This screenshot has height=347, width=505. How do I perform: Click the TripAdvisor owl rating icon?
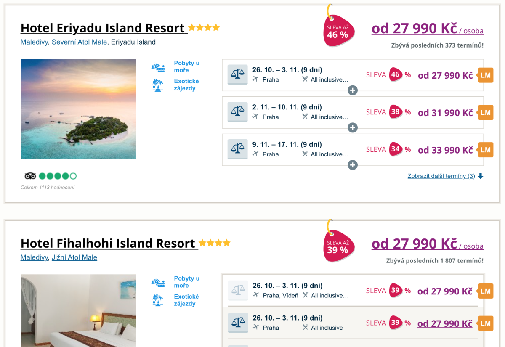30,176
